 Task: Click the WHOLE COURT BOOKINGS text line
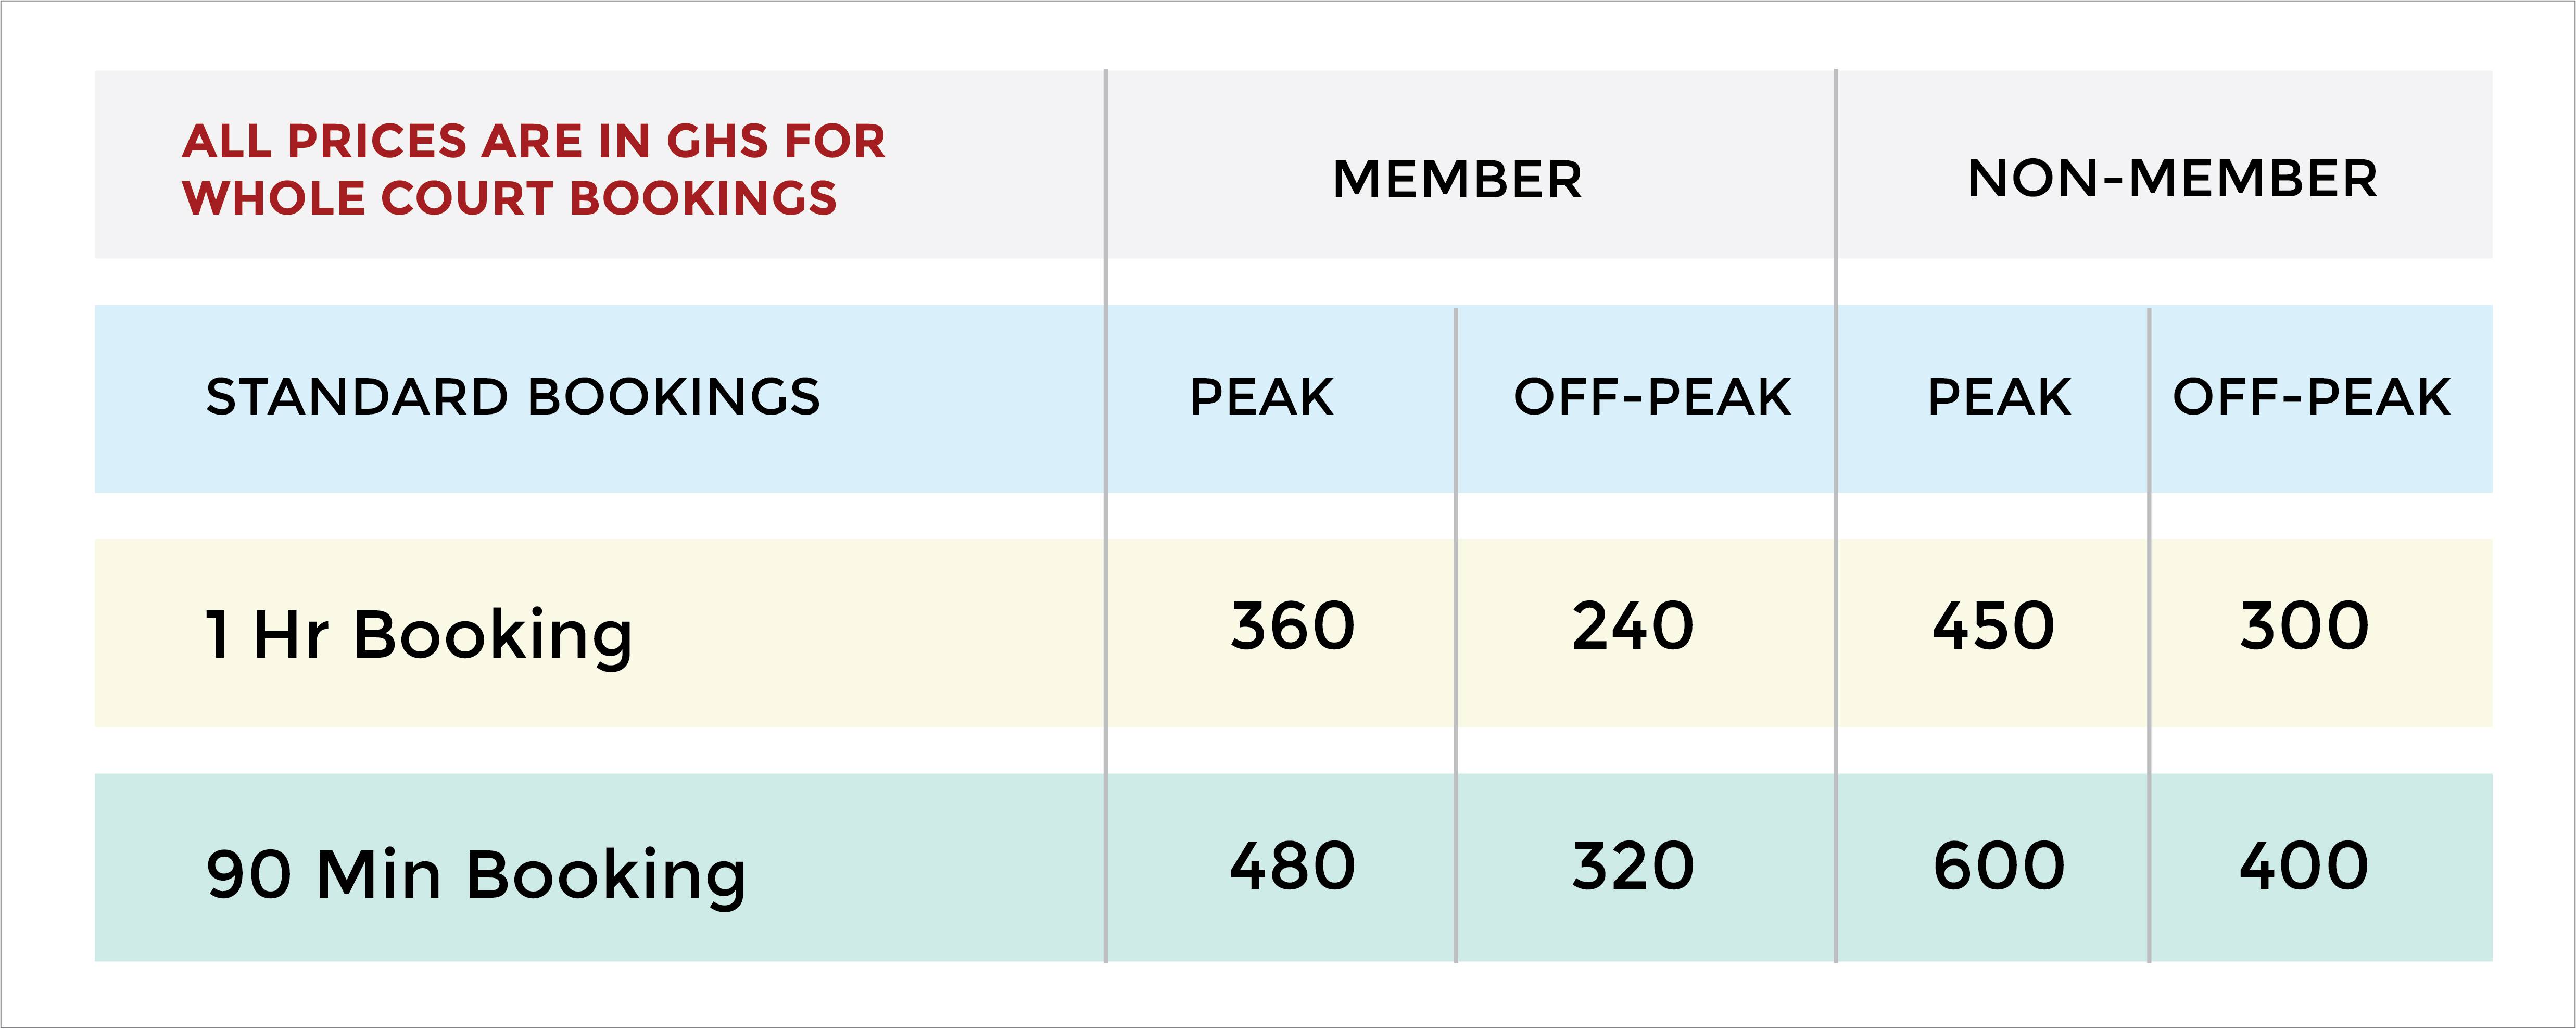(x=510, y=198)
